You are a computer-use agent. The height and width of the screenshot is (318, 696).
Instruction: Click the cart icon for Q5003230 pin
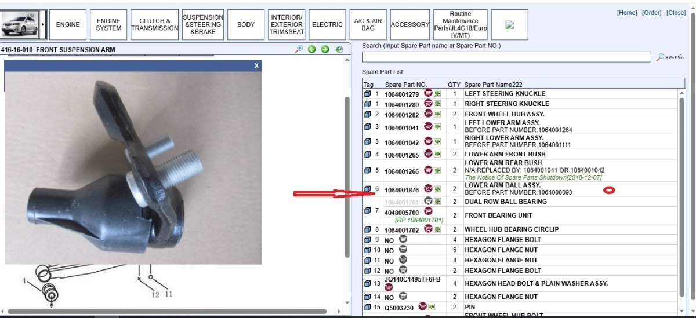[423, 306]
